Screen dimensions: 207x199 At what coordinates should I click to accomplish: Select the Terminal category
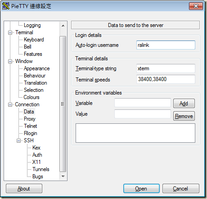tap(24, 32)
